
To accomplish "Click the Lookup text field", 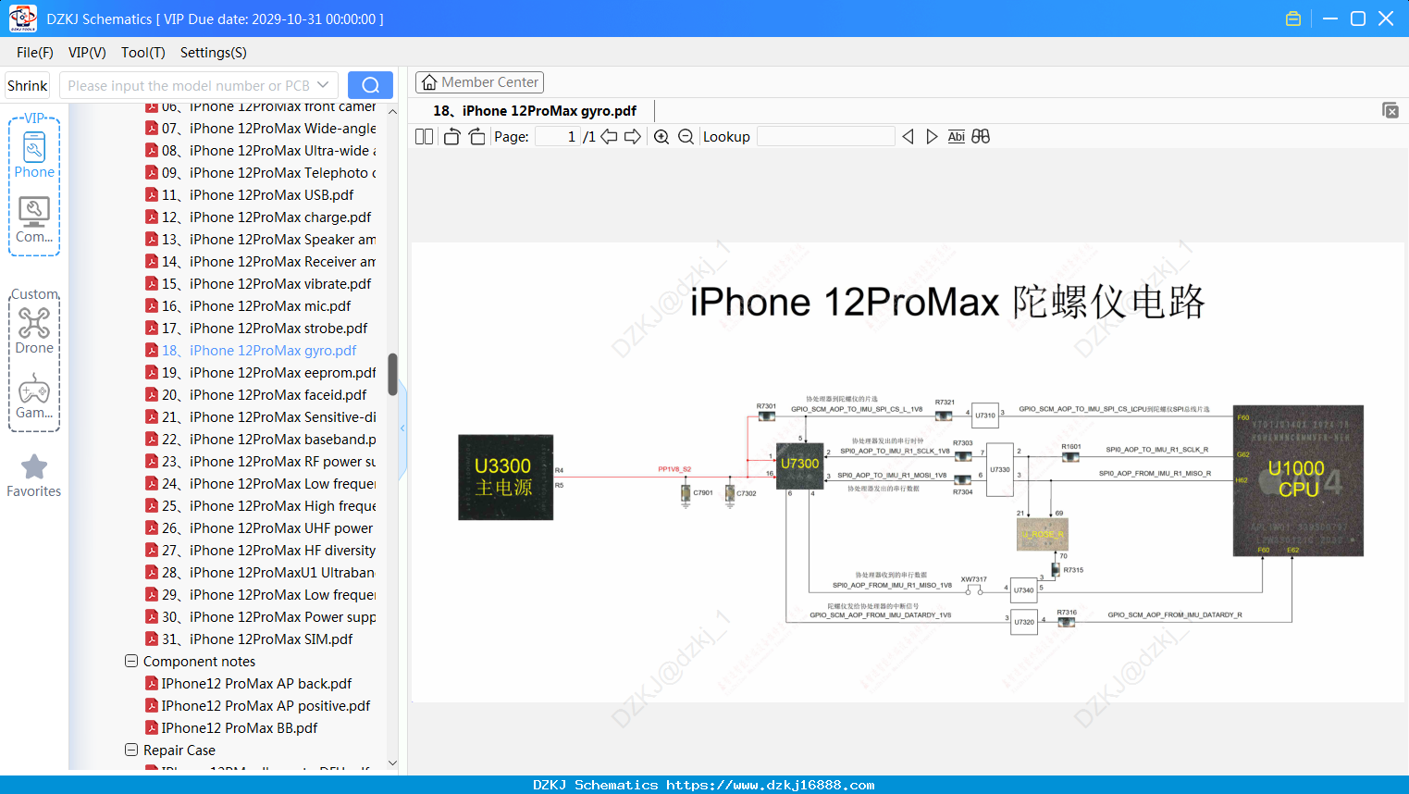I will pyautogui.click(x=826, y=137).
